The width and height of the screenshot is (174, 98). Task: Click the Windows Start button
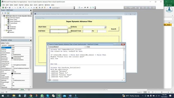coord(3,96)
